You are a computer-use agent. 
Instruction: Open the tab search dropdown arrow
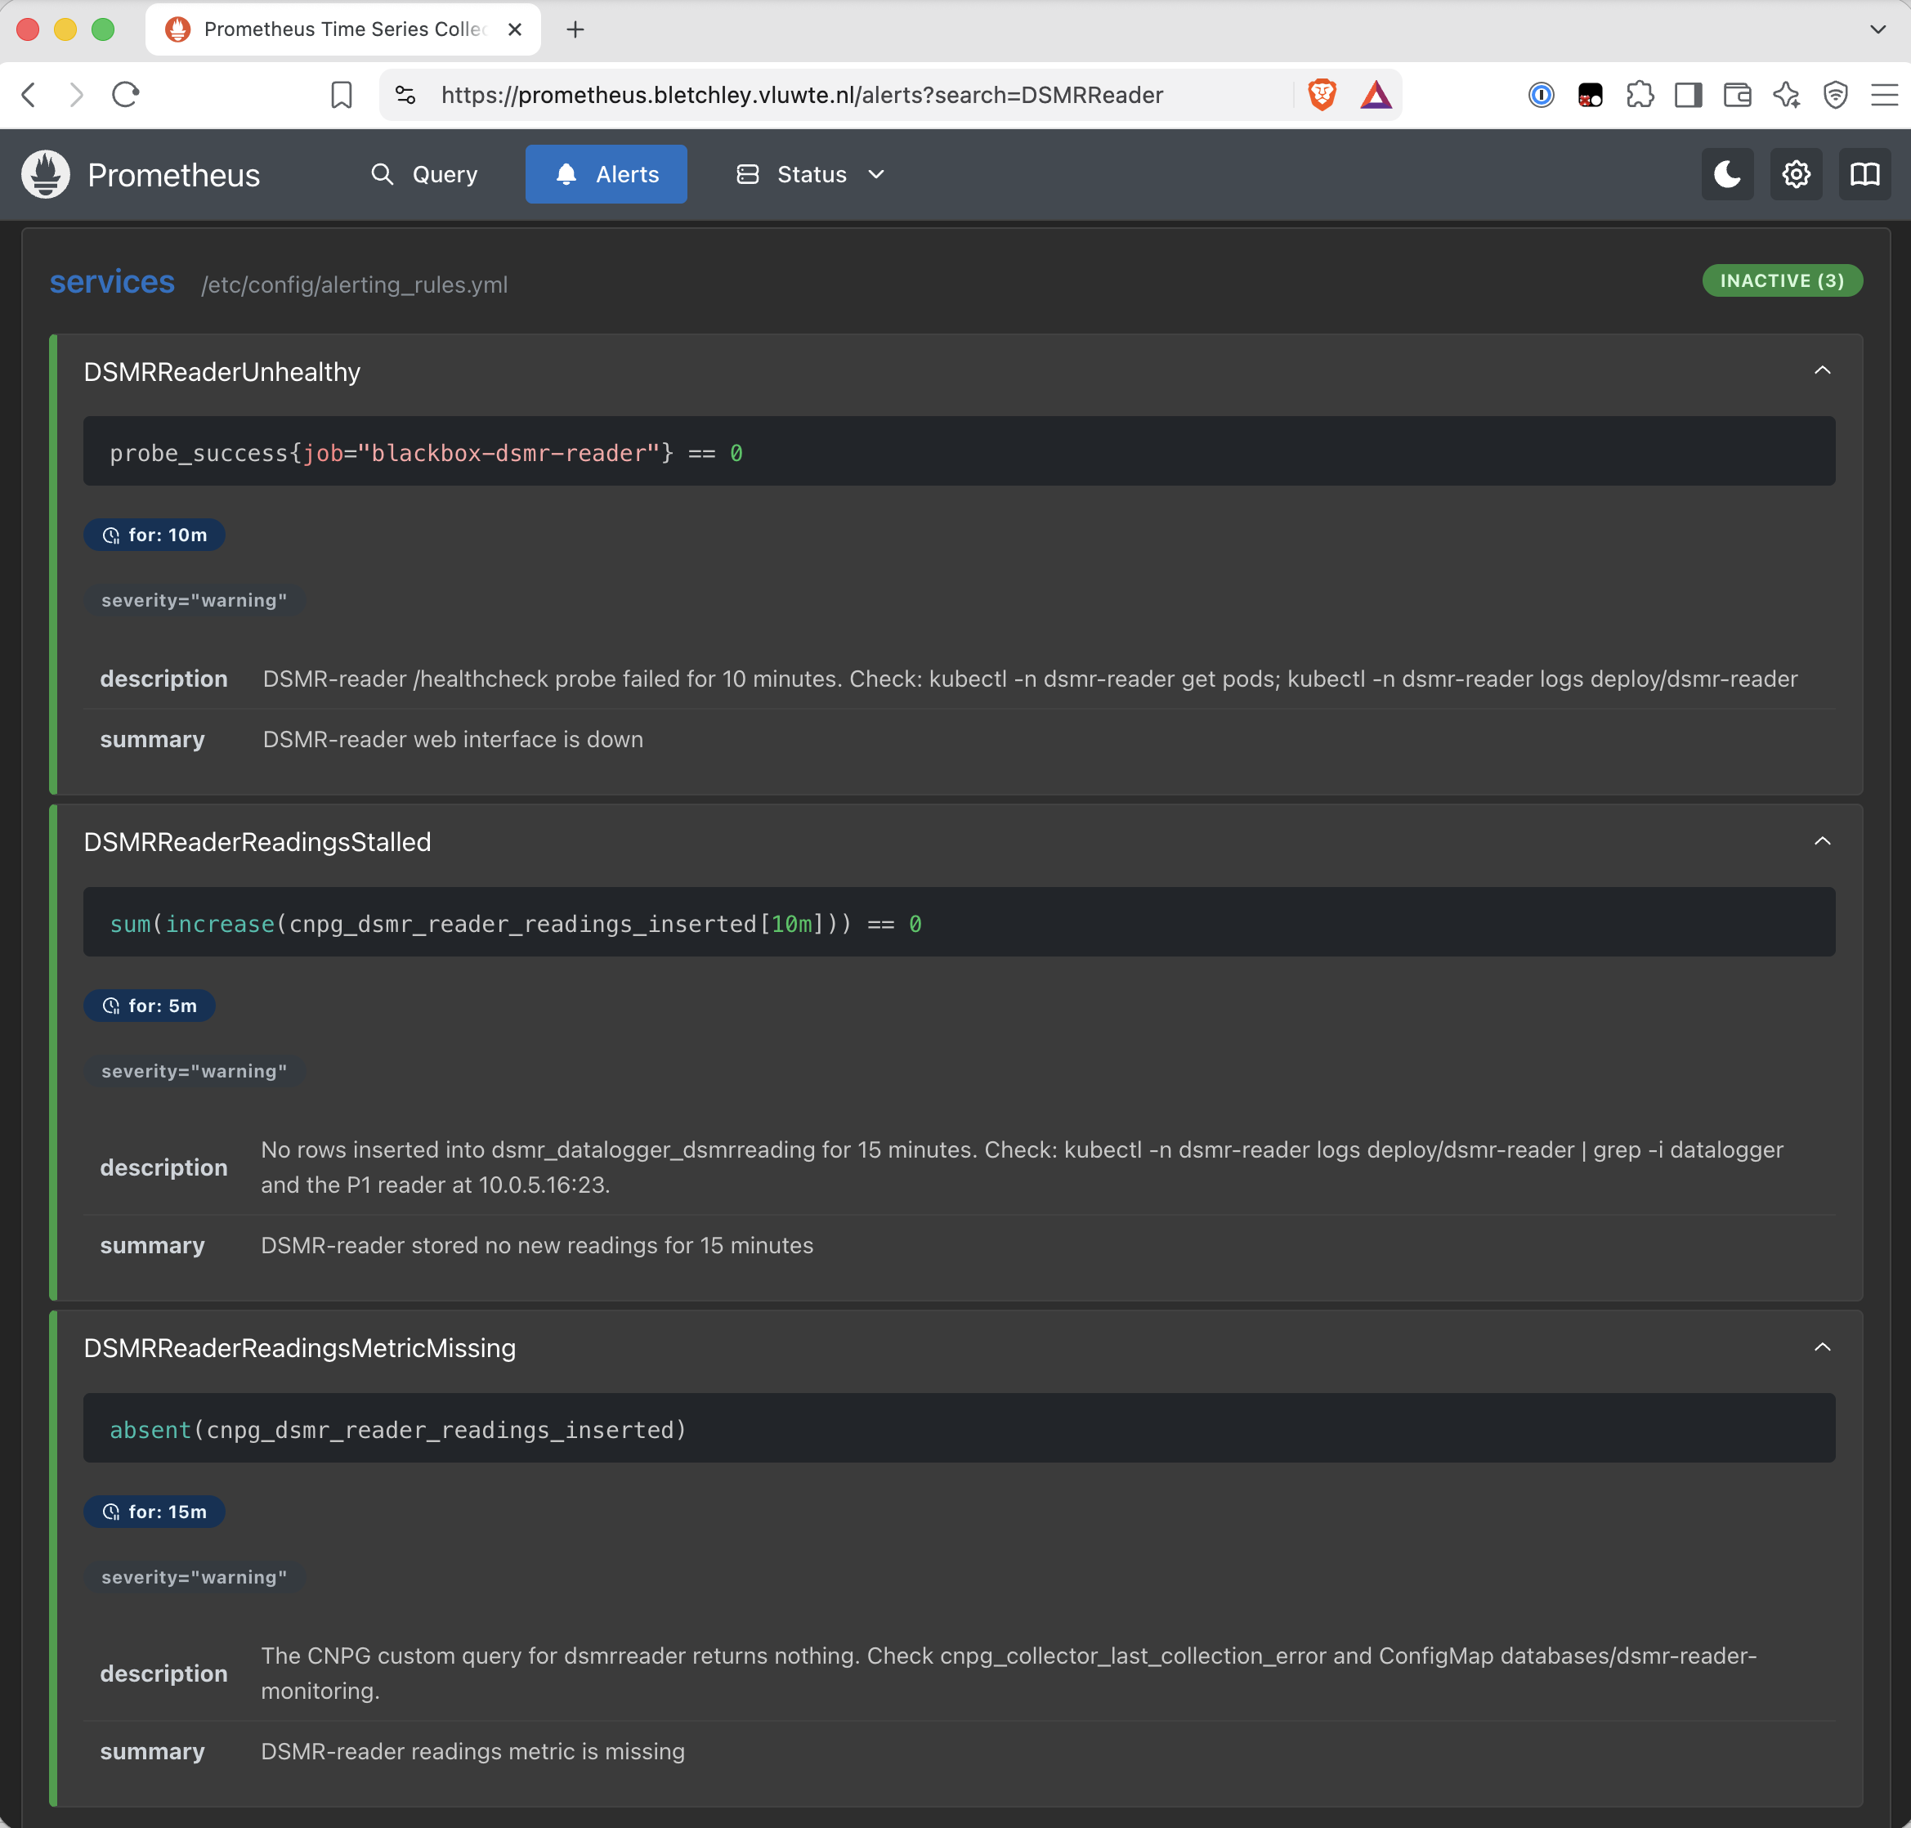[x=1877, y=29]
